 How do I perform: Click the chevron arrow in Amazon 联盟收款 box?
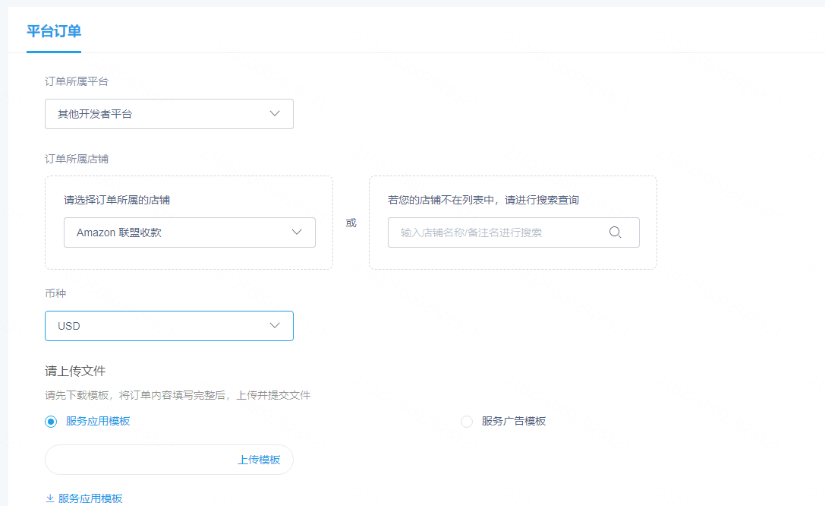click(x=297, y=232)
